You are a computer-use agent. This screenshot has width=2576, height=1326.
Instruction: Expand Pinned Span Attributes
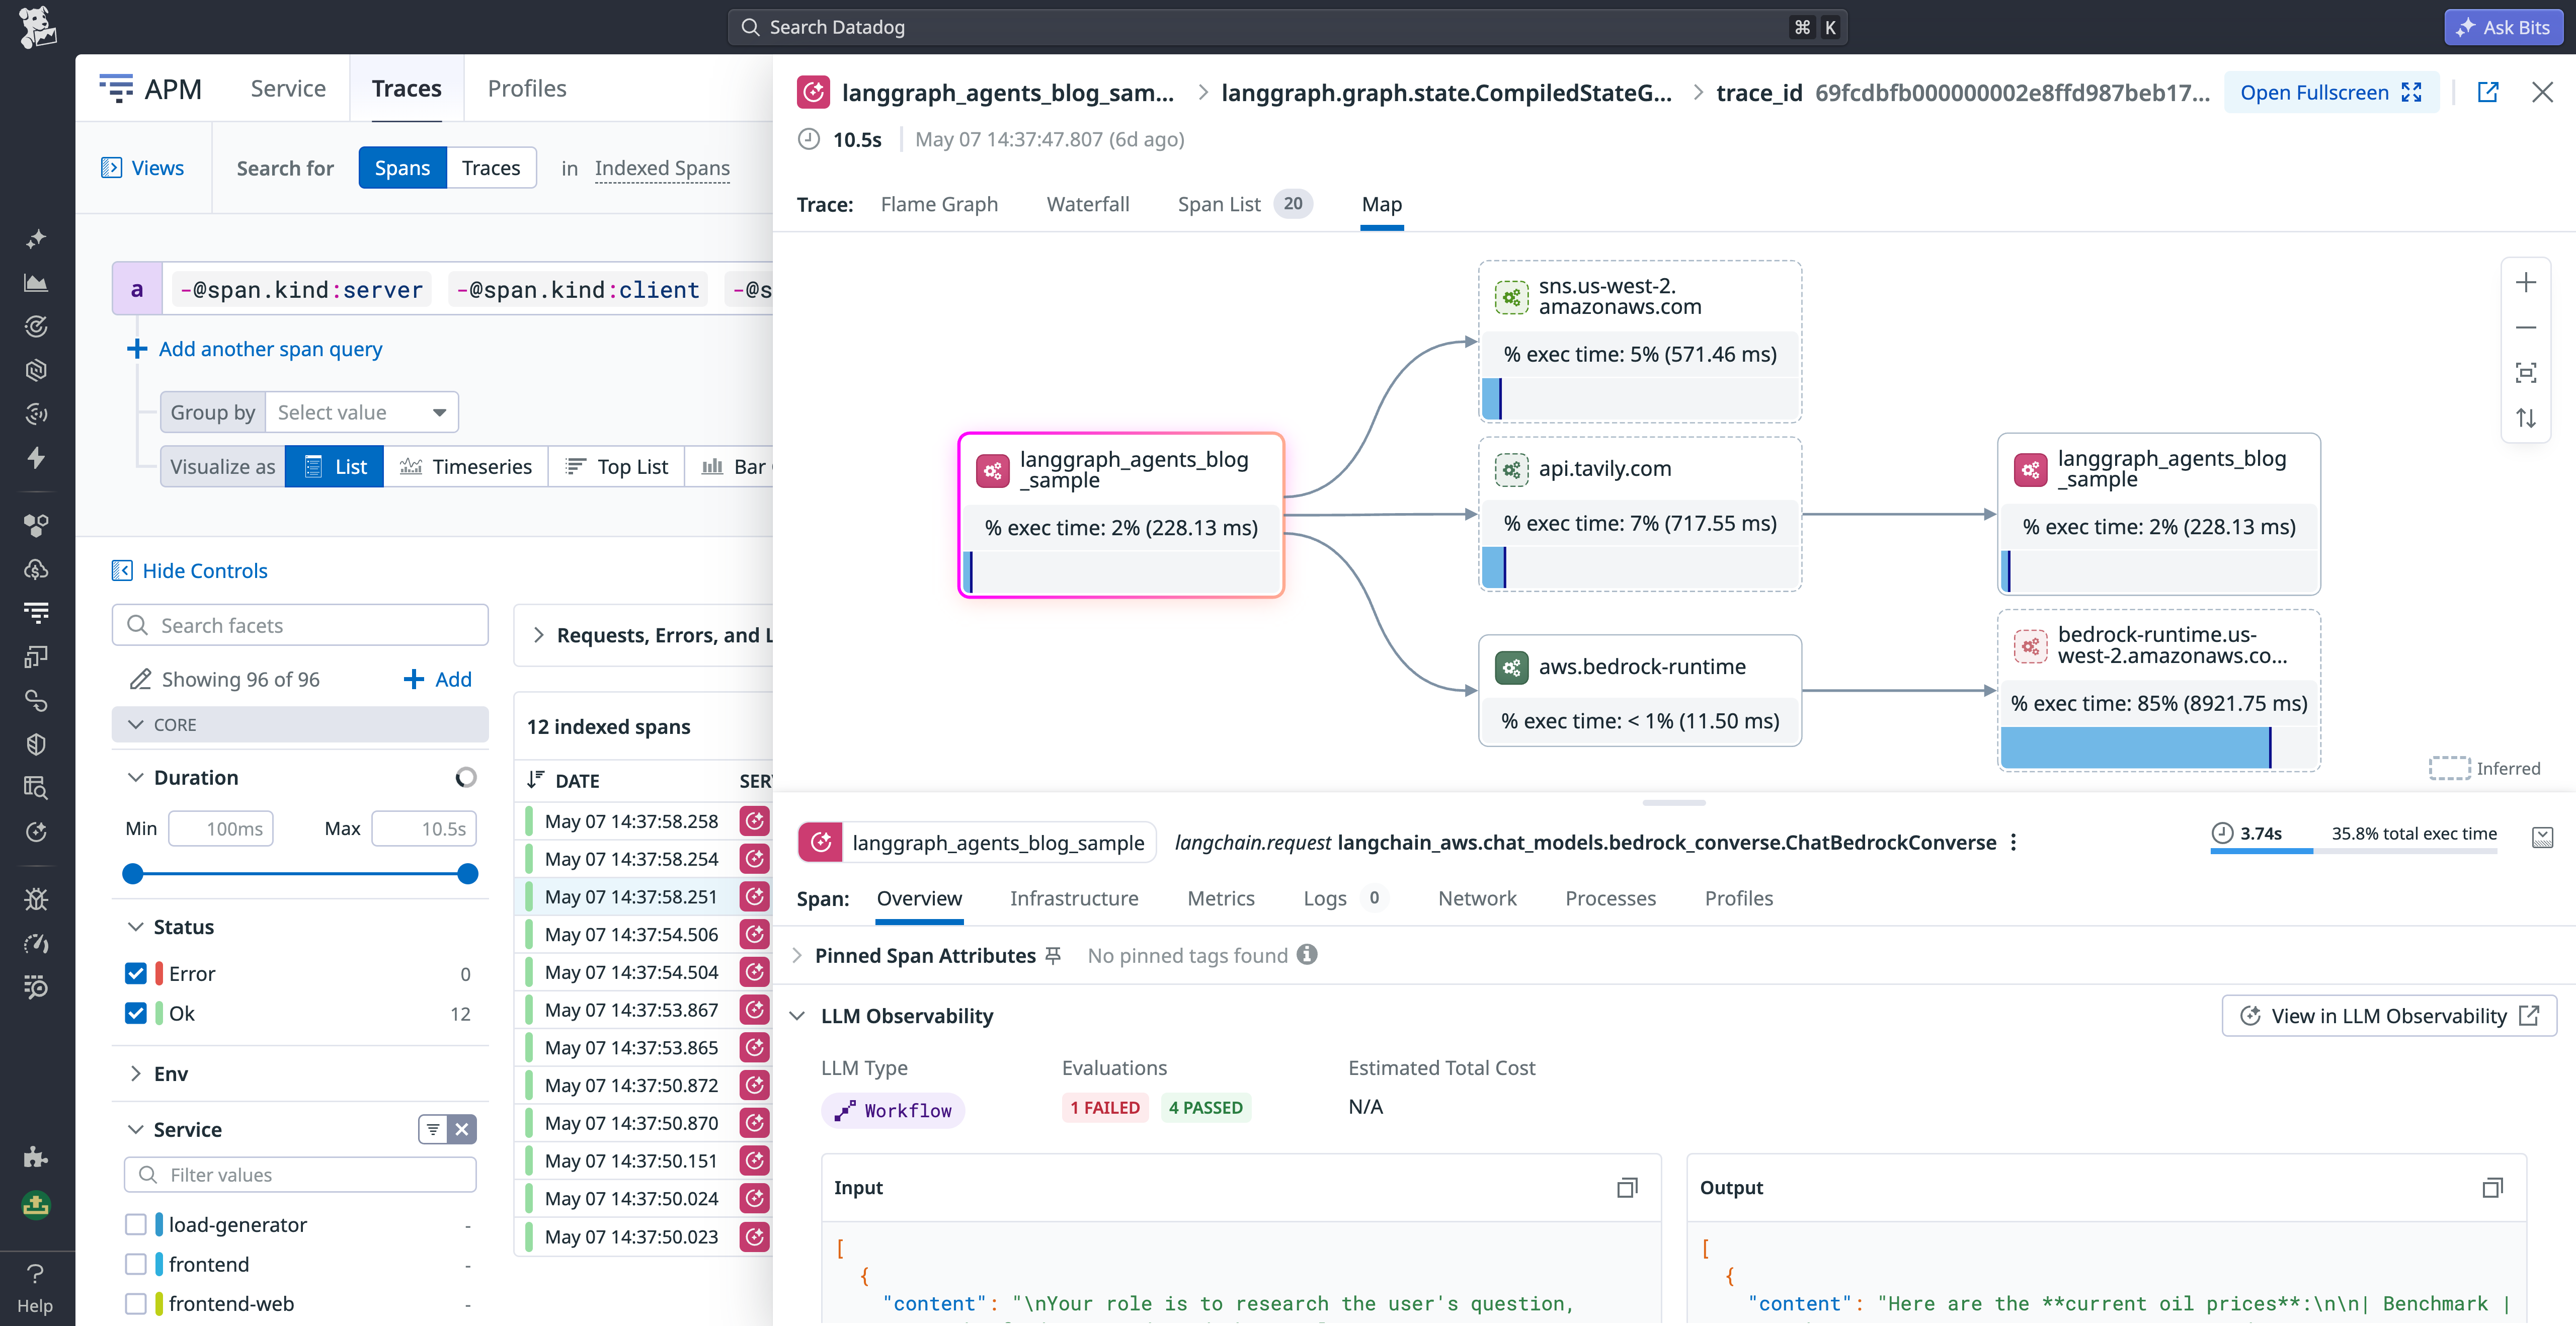click(x=797, y=955)
